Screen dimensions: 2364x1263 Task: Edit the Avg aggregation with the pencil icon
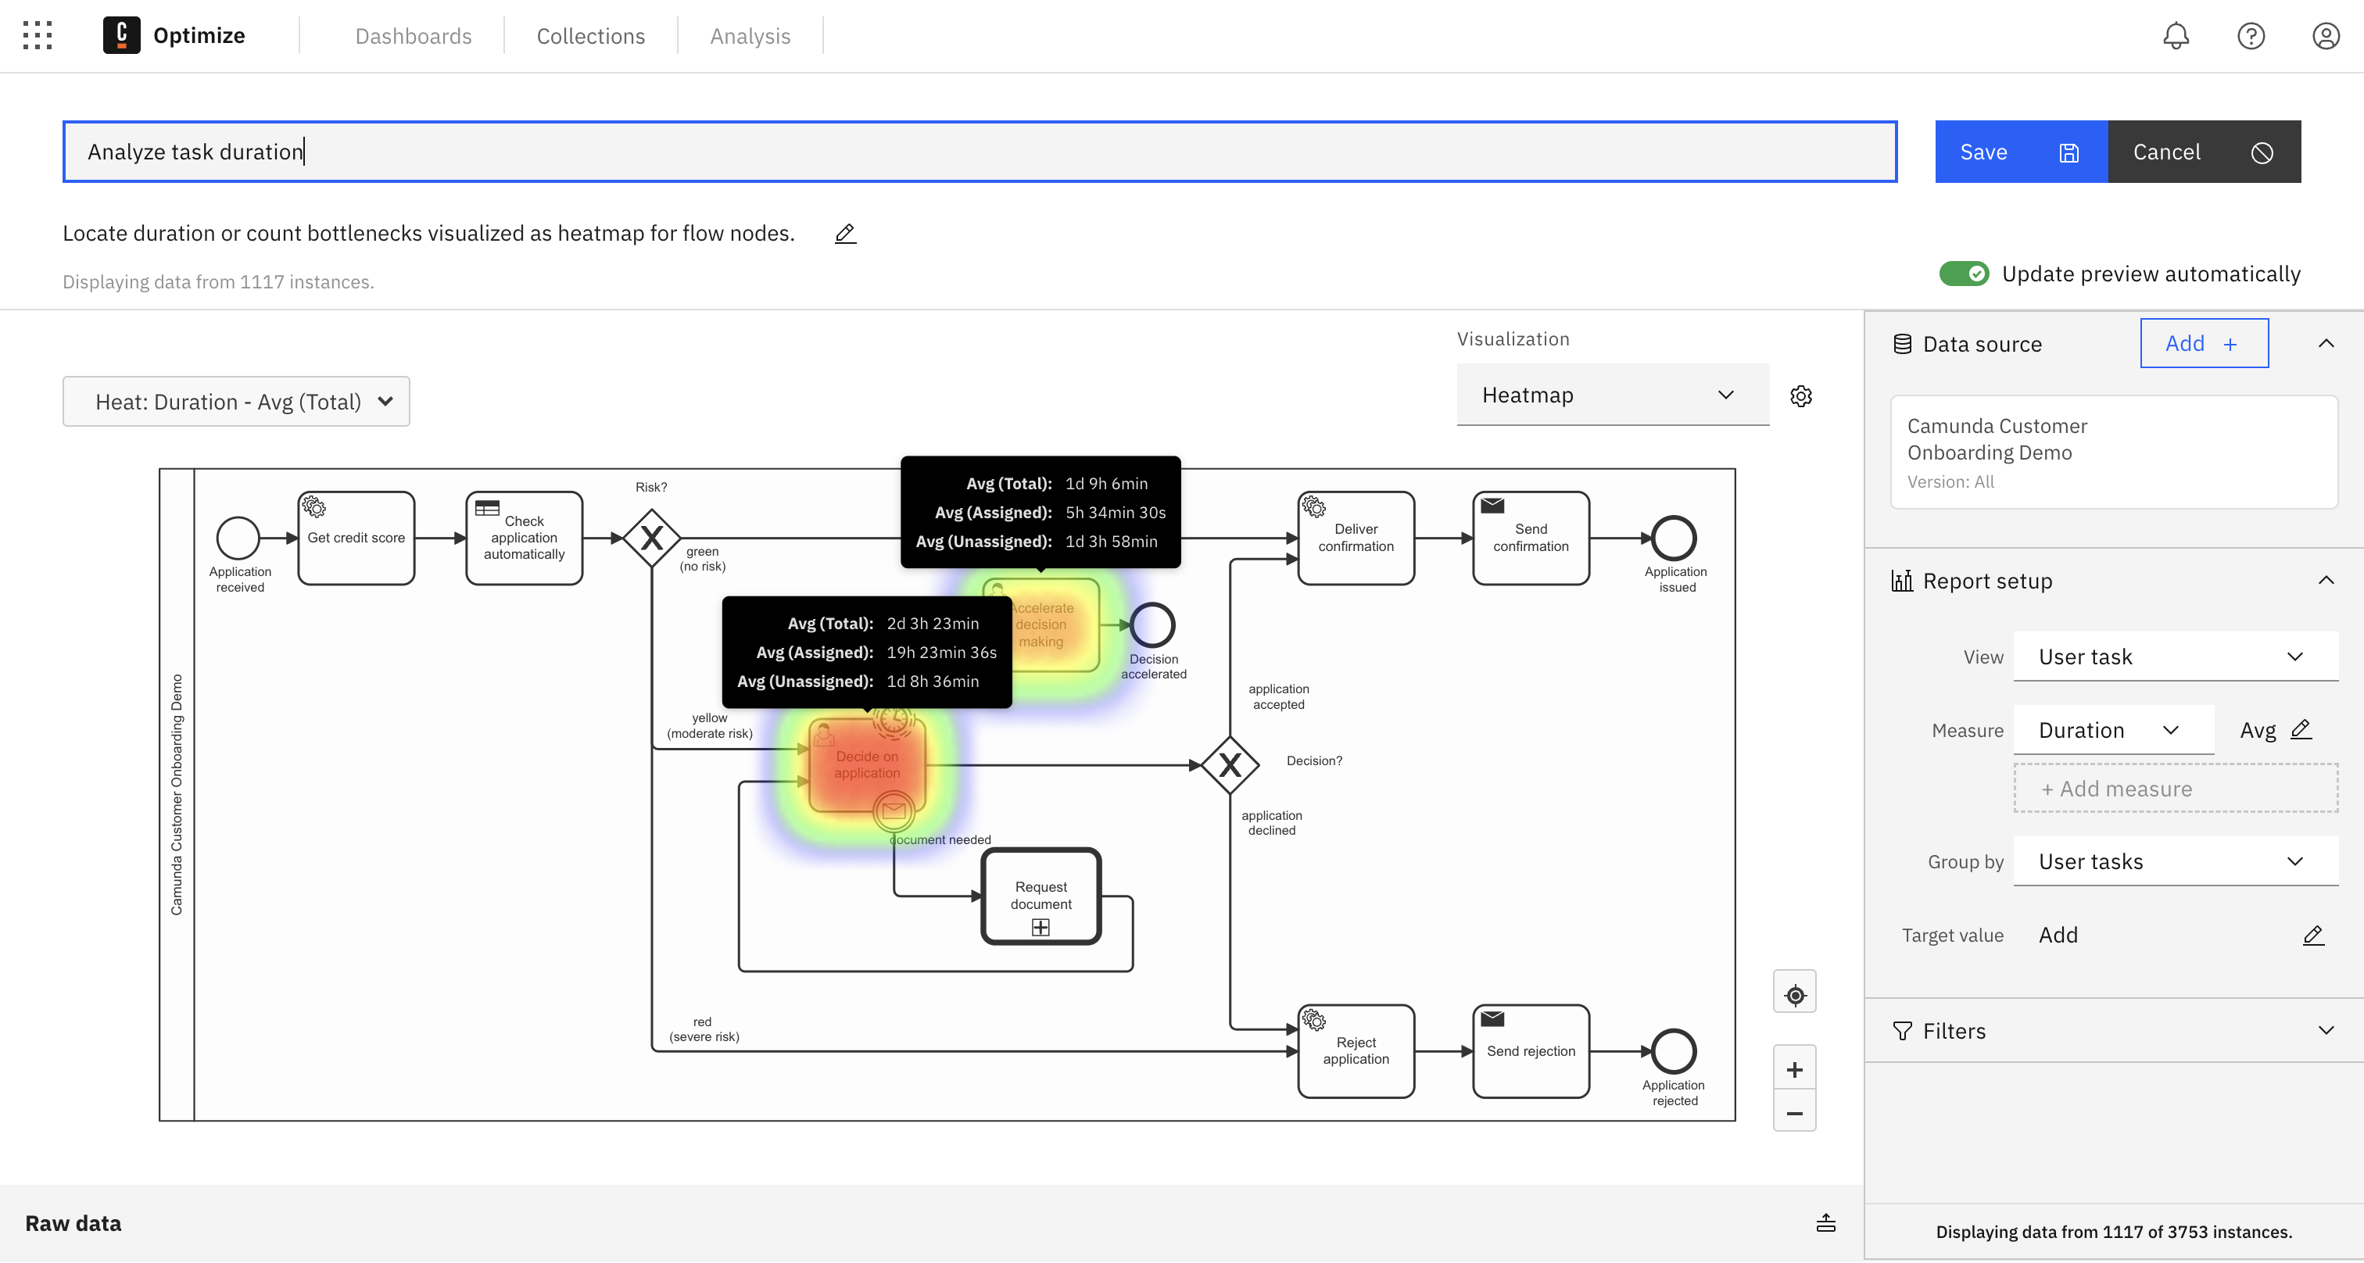(2302, 730)
